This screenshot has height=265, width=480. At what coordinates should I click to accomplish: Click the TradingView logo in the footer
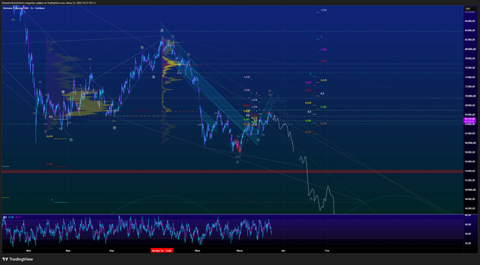[x=17, y=260]
